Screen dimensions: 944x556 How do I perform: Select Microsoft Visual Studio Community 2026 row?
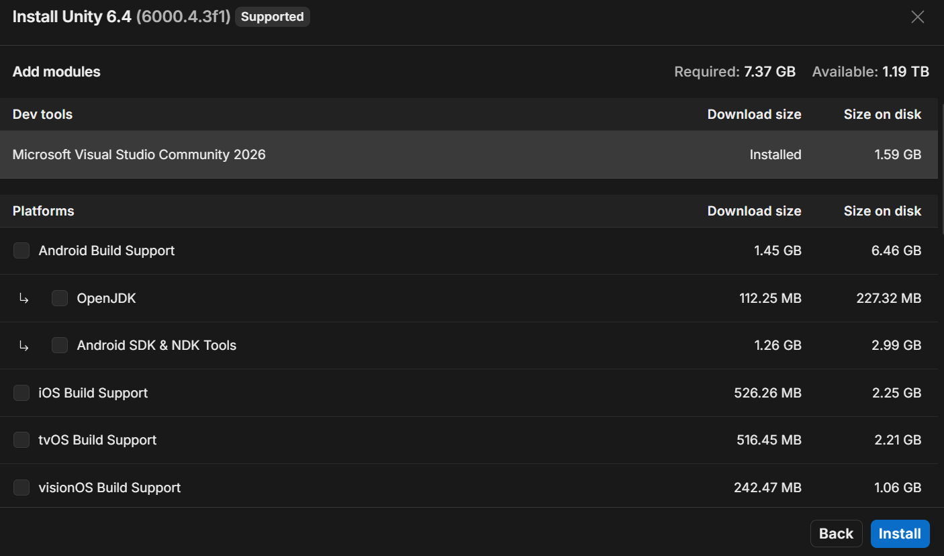click(x=139, y=154)
